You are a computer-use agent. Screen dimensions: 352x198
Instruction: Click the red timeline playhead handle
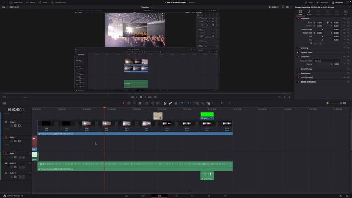(105, 108)
